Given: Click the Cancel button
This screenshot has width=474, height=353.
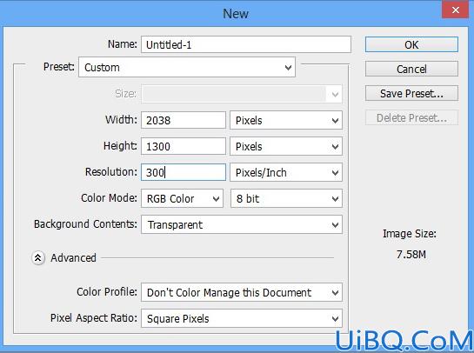Looking at the screenshot, I should (411, 70).
